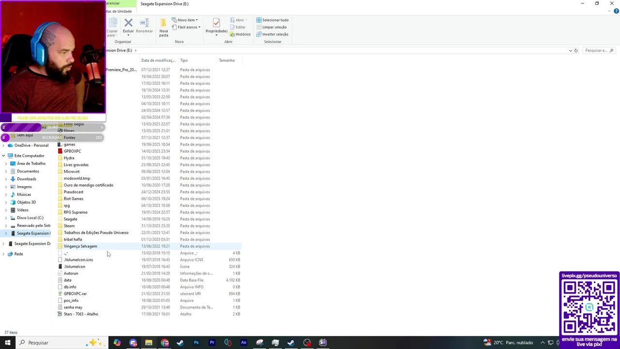620x349 pixels.
Task: Open the address bar history dropdown arrow
Action: [x=570, y=50]
